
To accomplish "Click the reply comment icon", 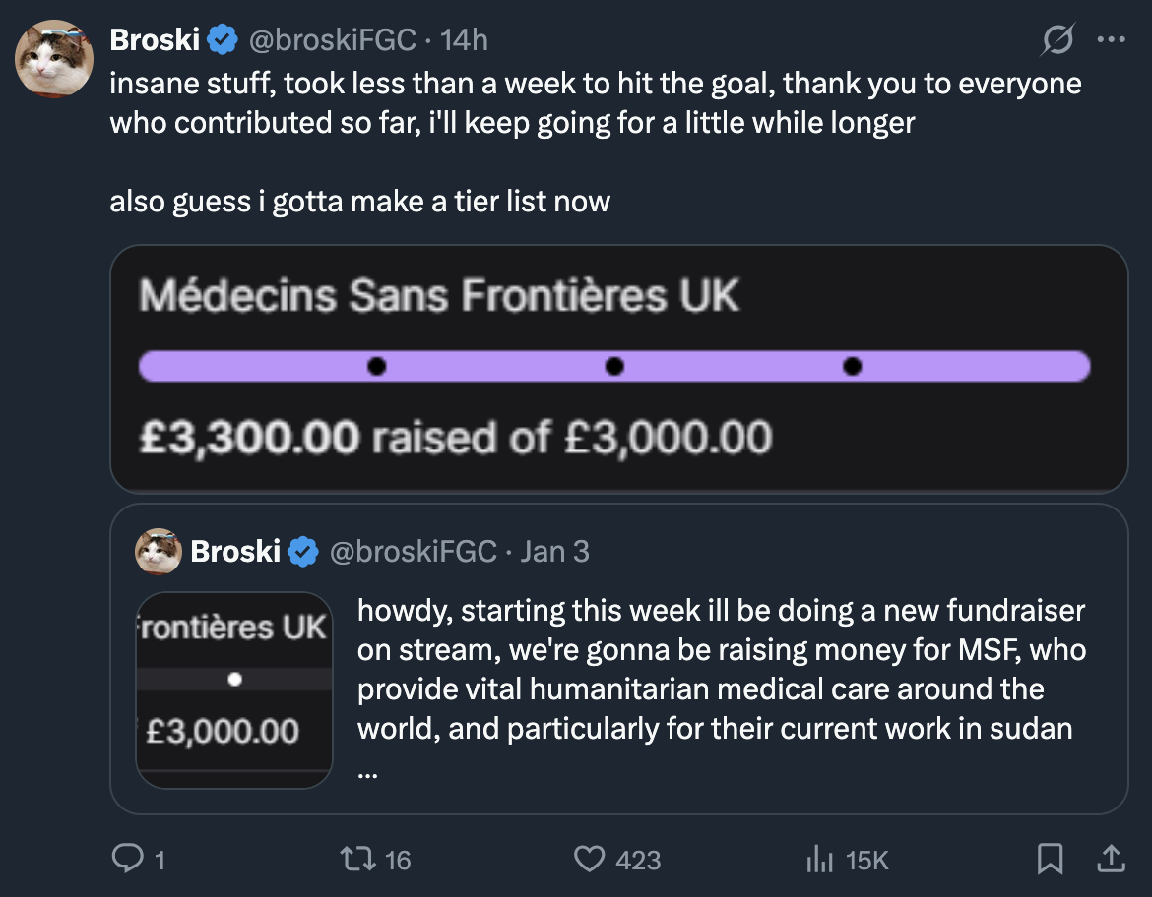I will tap(126, 860).
